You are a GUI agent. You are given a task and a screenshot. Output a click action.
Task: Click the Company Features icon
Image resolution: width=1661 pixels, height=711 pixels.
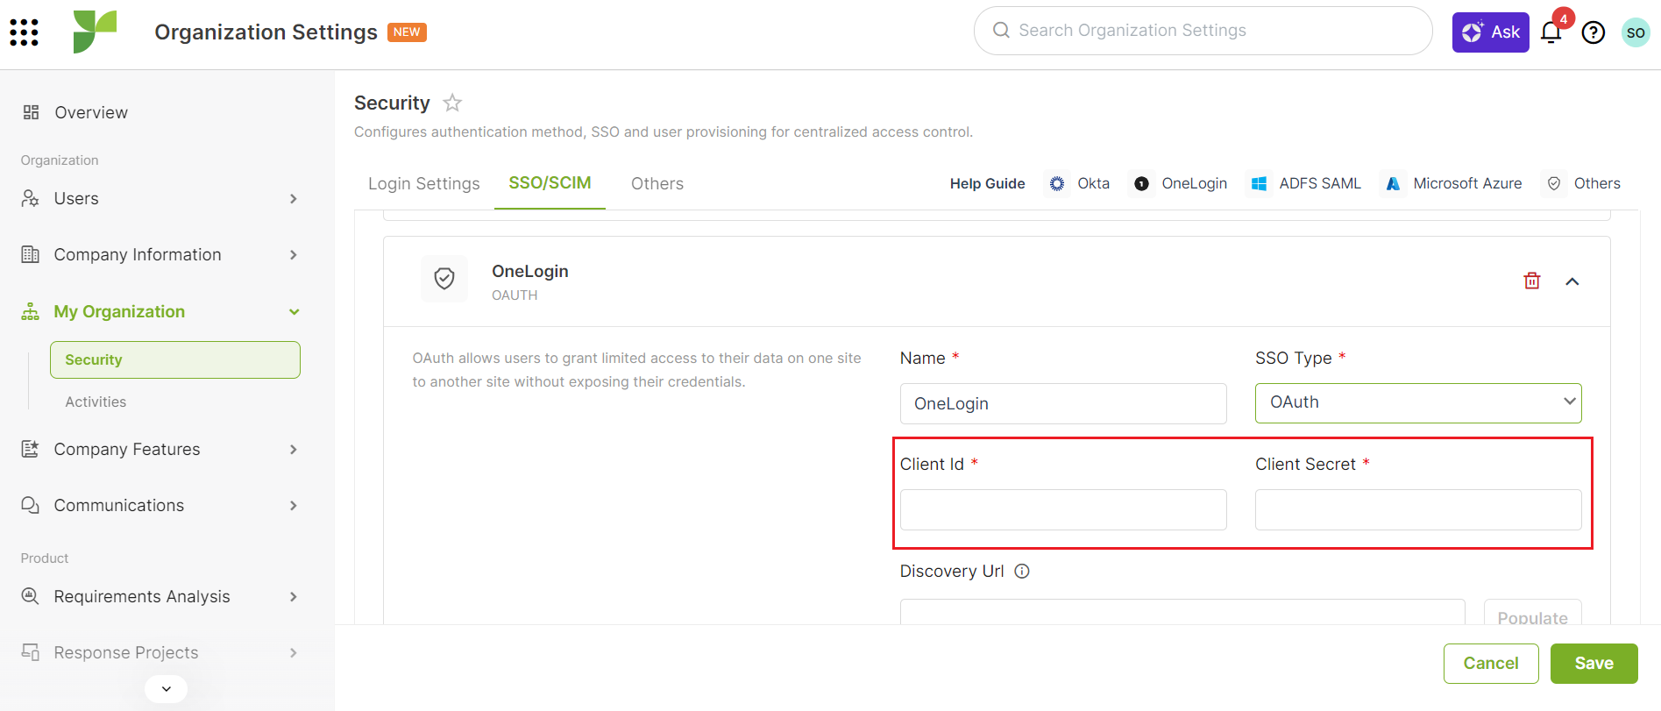pos(31,449)
